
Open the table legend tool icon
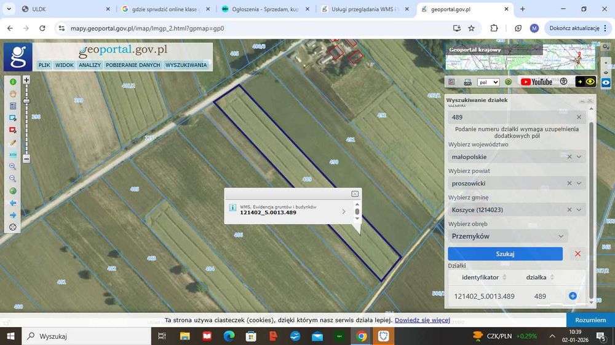(x=13, y=106)
